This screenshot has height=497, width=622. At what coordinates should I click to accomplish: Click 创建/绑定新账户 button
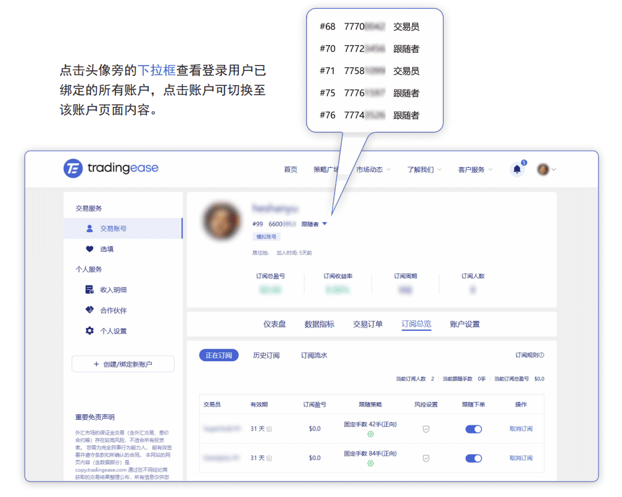click(x=123, y=364)
